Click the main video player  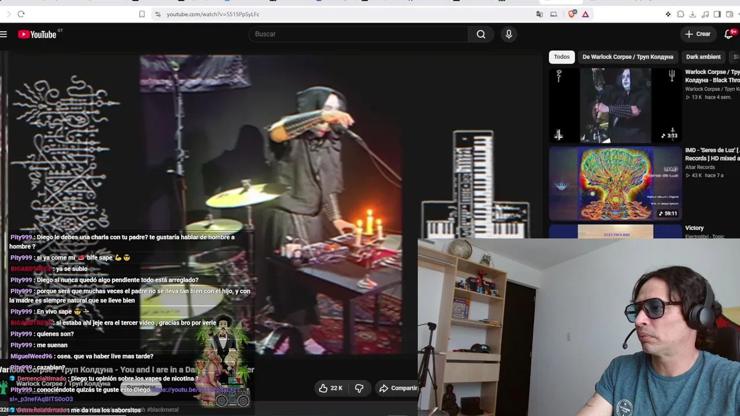click(271, 205)
